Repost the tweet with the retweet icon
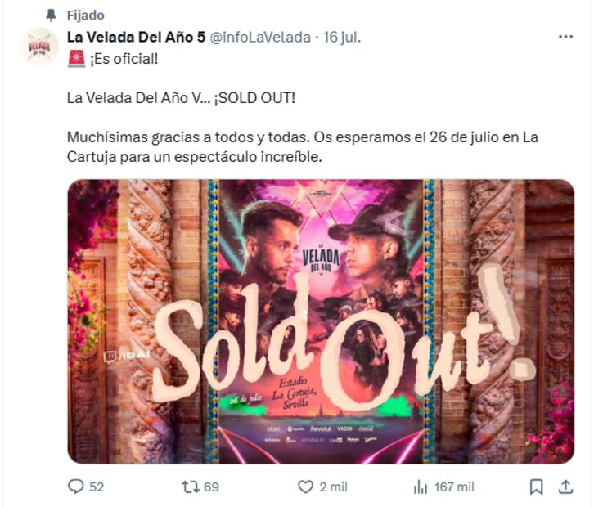The image size is (594, 507). tap(190, 487)
